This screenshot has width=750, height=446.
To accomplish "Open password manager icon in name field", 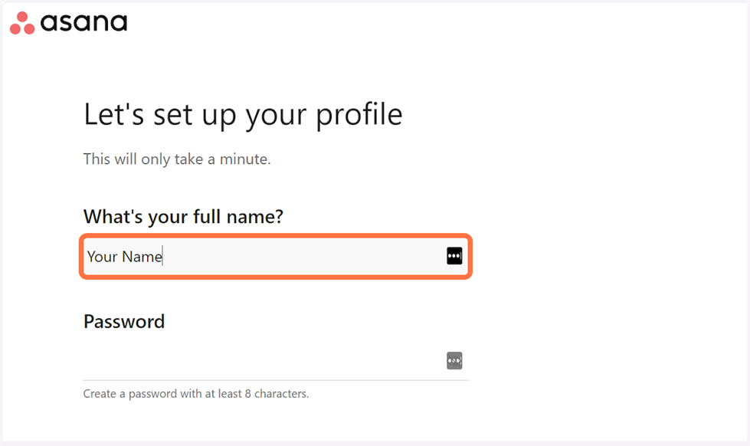I will 454,257.
